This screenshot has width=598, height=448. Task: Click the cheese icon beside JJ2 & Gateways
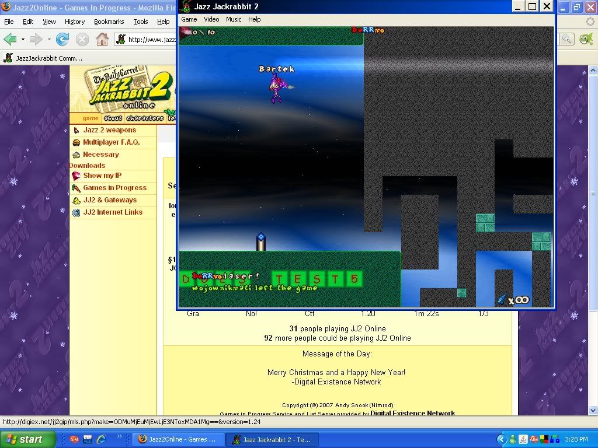77,200
